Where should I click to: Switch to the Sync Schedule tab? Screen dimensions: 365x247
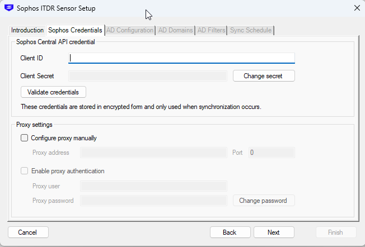(251, 30)
